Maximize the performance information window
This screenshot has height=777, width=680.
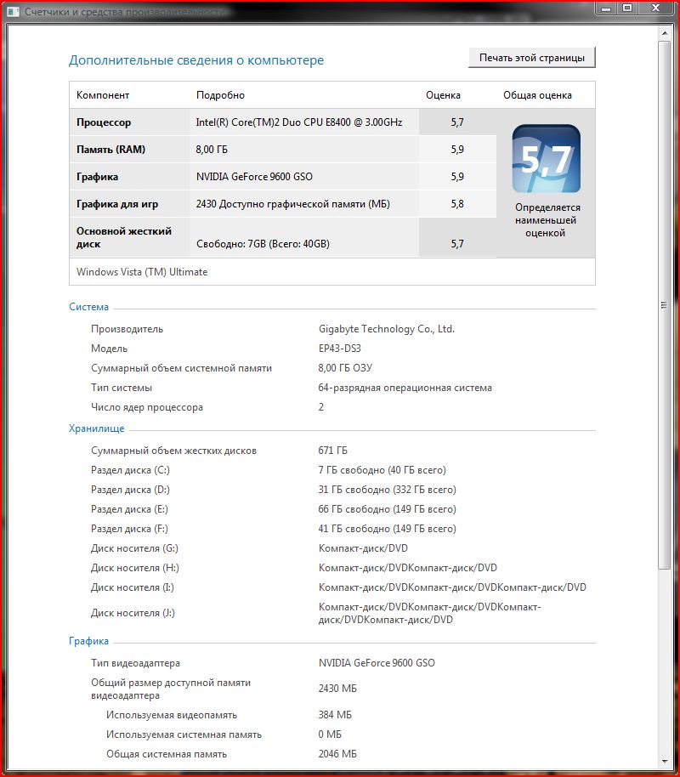(627, 8)
